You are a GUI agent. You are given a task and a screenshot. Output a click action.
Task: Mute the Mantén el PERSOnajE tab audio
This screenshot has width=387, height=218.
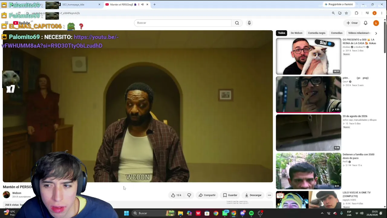(x=142, y=5)
